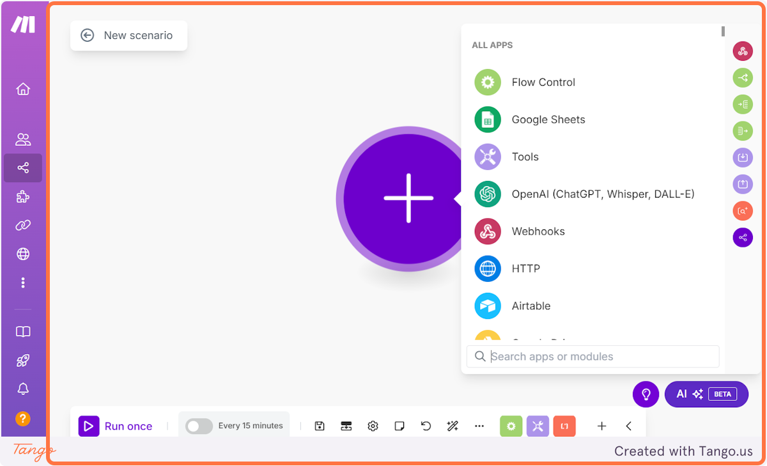Click Run once button
The height and width of the screenshot is (466, 767).
pos(116,426)
